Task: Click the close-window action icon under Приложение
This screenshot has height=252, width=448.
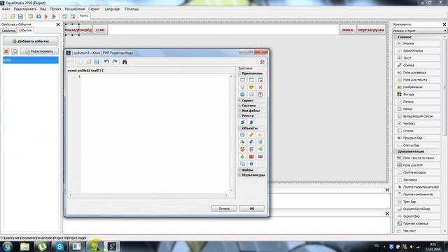Action: pos(260,80)
